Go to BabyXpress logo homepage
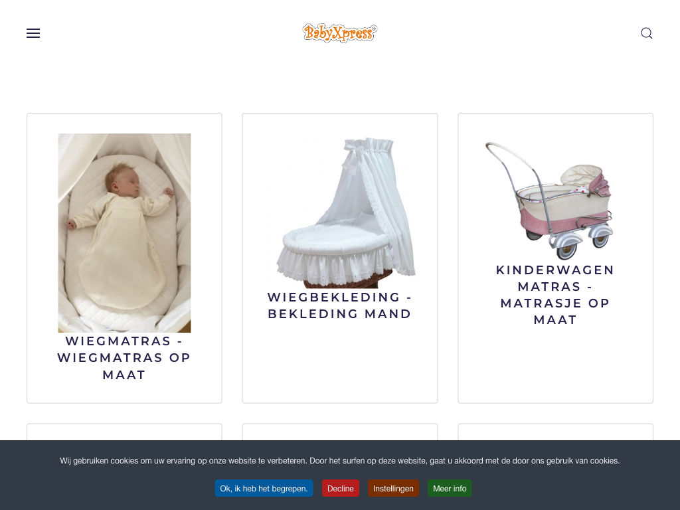This screenshot has height=510, width=680. click(x=340, y=33)
